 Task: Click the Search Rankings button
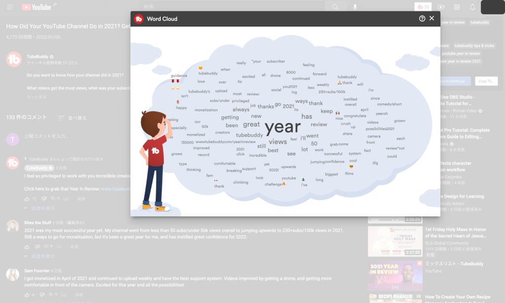(455, 81)
